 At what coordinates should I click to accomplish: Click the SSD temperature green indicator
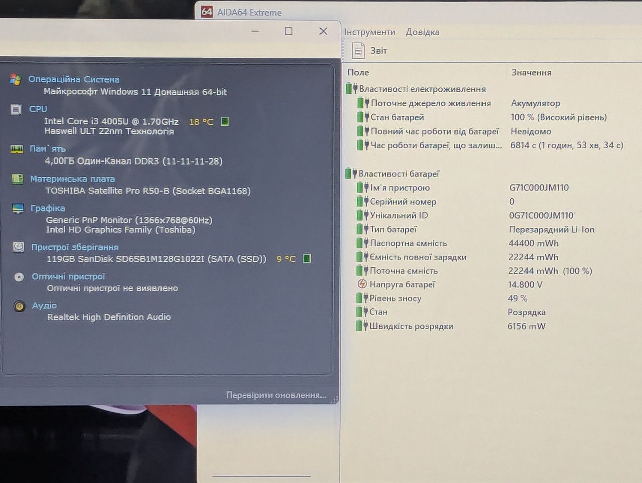pyautogui.click(x=307, y=258)
